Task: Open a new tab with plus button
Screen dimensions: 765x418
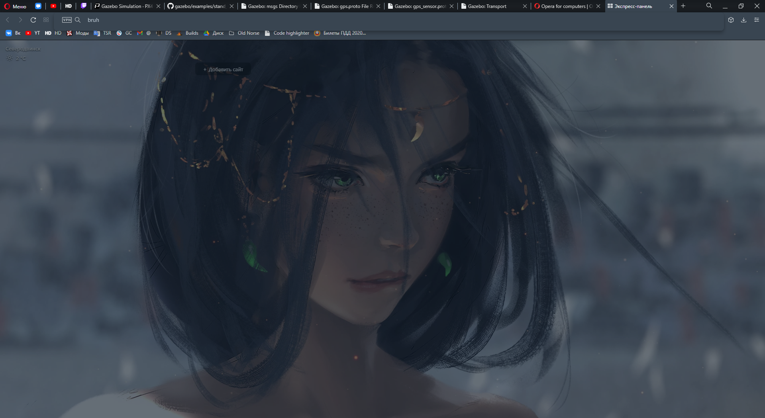Action: tap(683, 6)
